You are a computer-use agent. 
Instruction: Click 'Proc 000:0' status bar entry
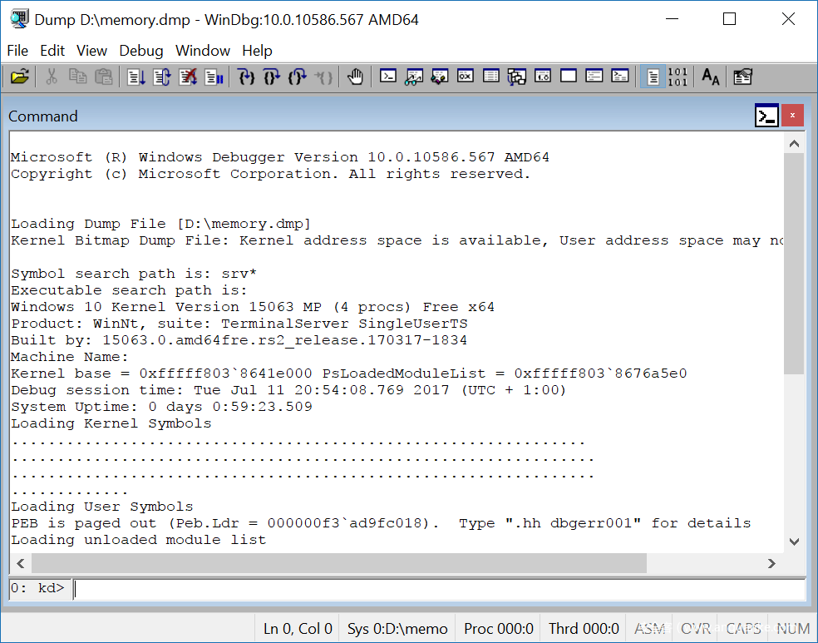[x=498, y=628]
